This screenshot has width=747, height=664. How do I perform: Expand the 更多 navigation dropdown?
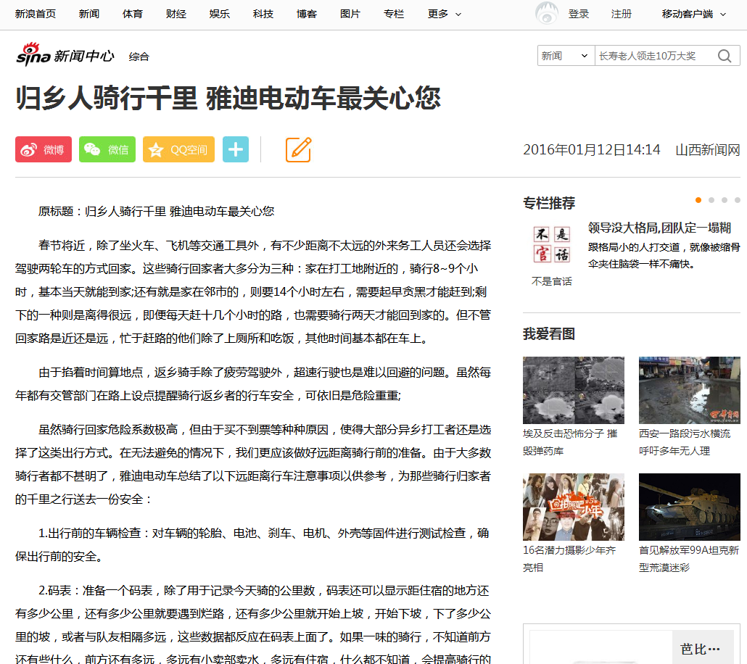click(x=444, y=14)
